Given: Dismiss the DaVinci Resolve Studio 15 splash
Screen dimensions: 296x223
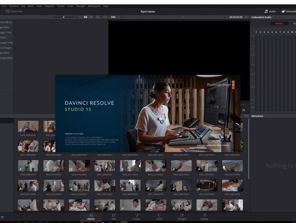Looking at the screenshot, I should click(x=148, y=113).
